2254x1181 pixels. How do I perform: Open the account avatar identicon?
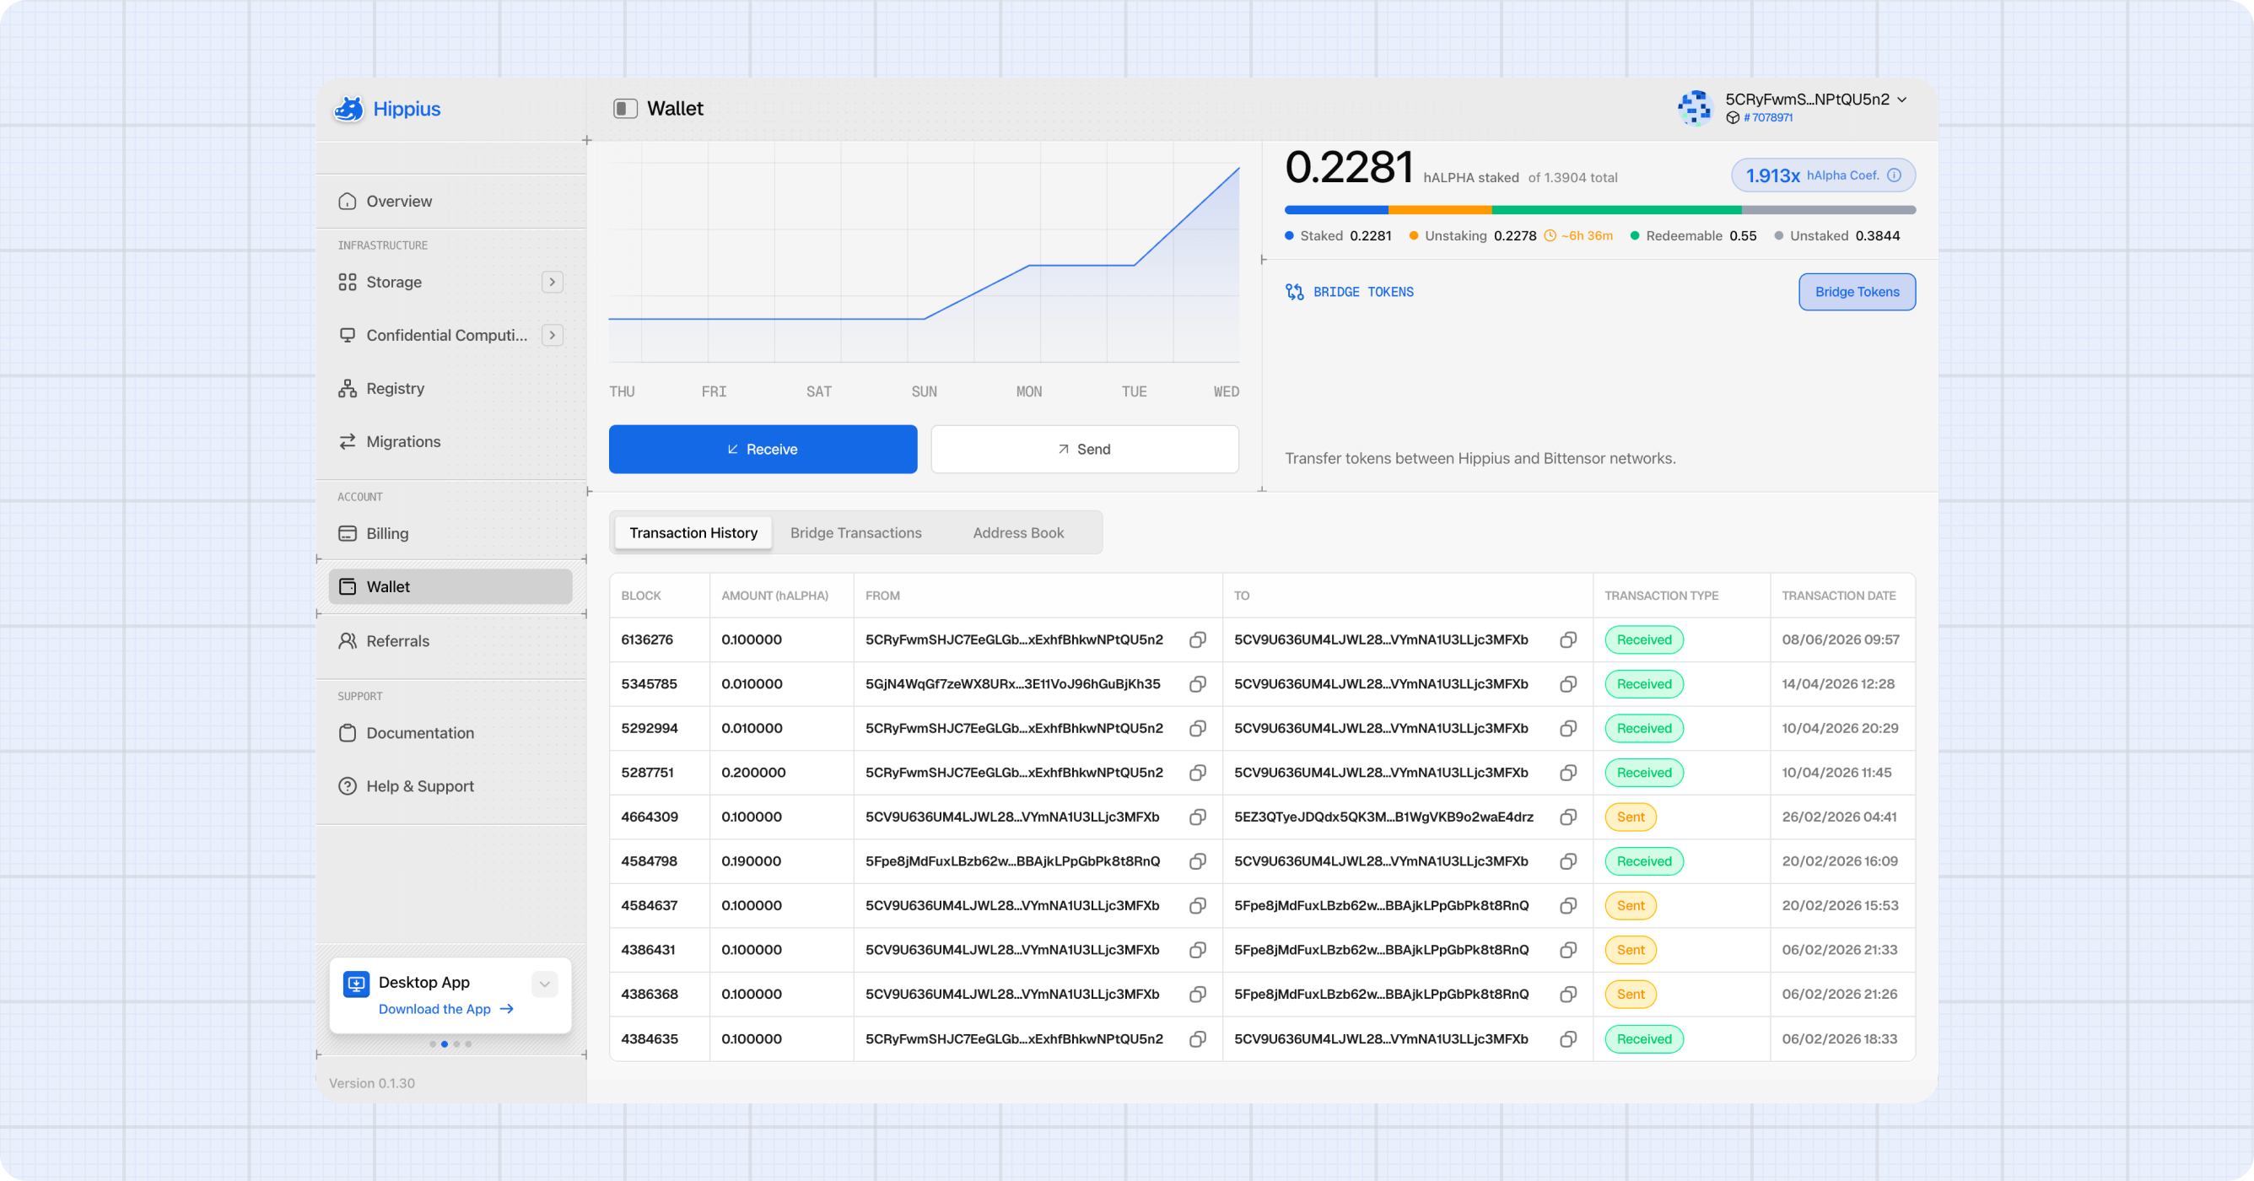pyautogui.click(x=1694, y=108)
